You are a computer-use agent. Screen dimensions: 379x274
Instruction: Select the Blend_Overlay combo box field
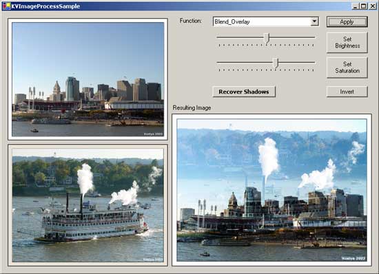[x=265, y=21]
